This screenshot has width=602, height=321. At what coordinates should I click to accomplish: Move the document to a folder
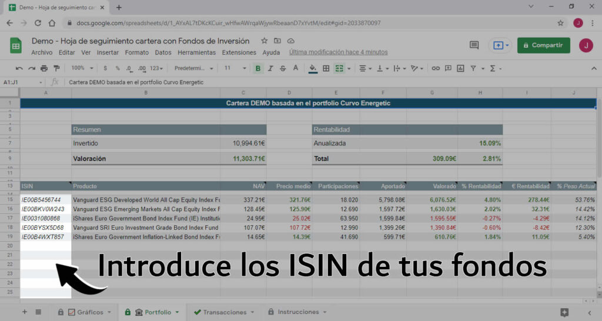point(277,41)
